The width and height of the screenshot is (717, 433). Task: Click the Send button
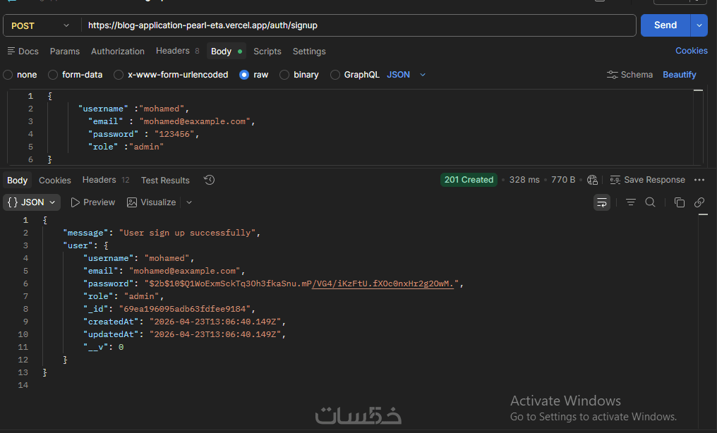point(665,25)
